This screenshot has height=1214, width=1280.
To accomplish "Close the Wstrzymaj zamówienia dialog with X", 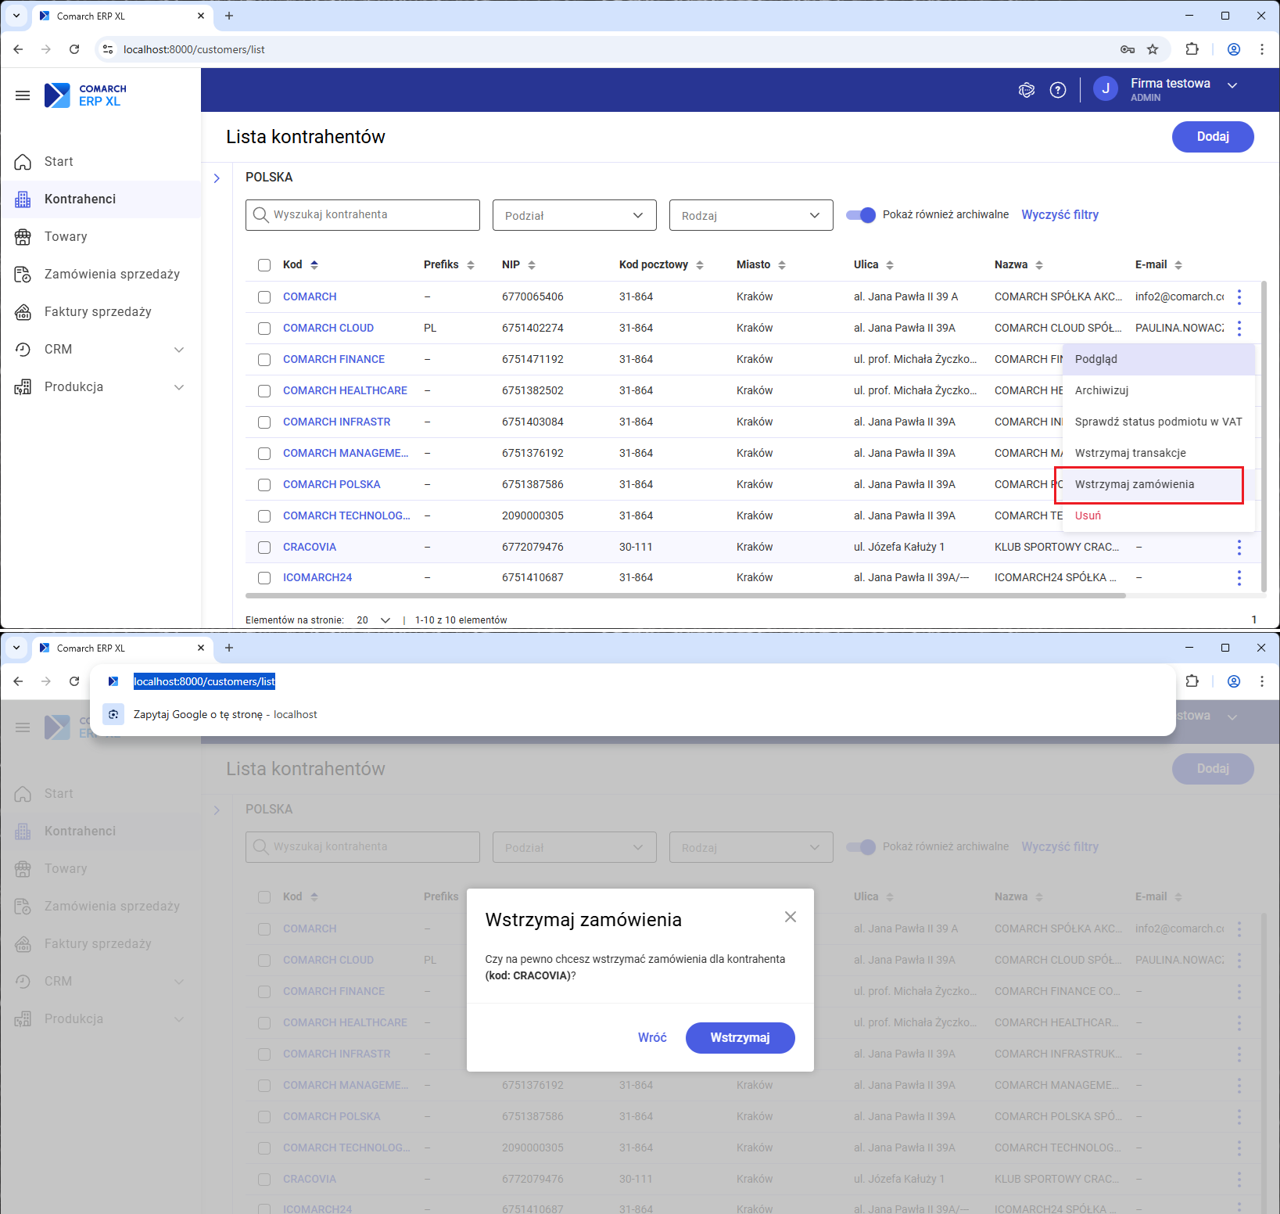I will [791, 917].
